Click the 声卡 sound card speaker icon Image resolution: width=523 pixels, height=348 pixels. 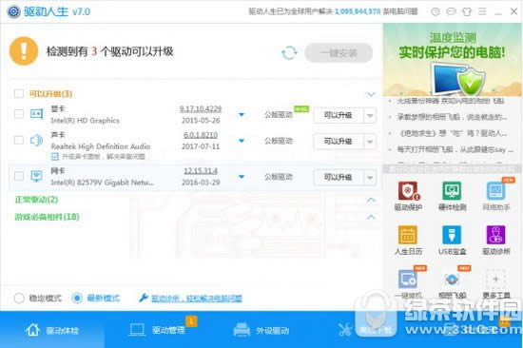(36, 141)
